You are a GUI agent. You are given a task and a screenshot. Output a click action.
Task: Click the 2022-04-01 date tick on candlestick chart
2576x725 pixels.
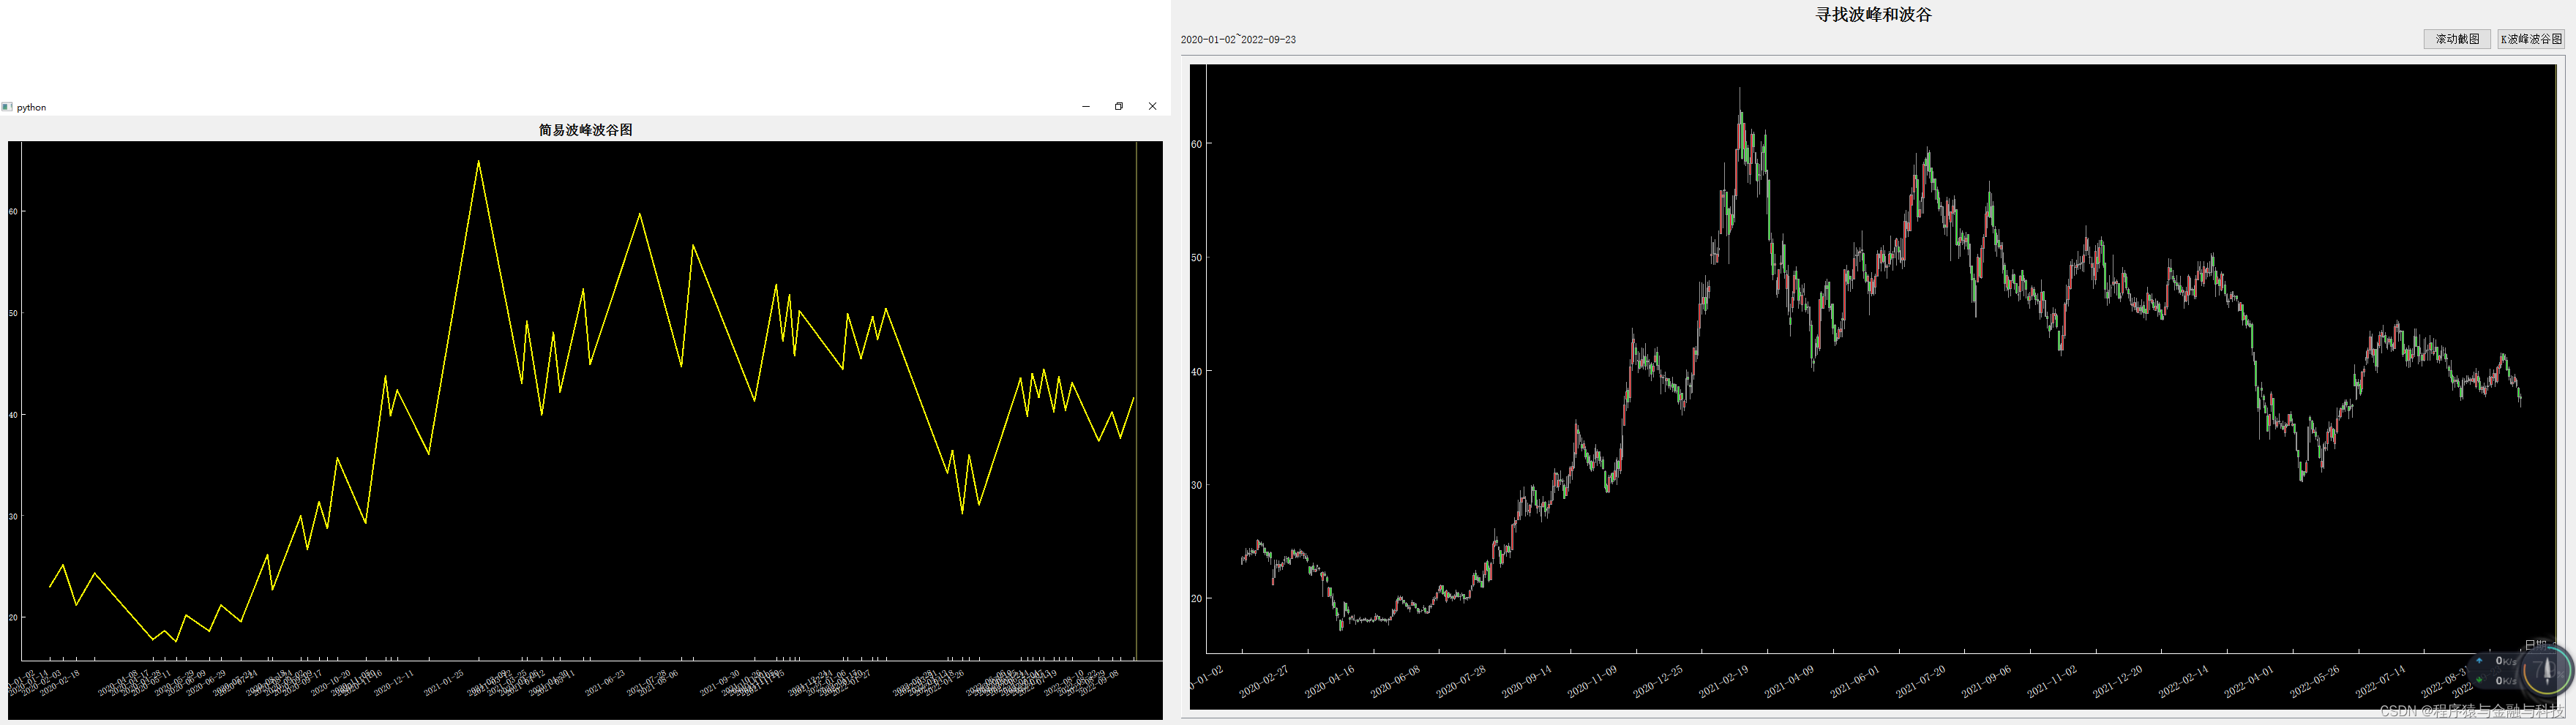click(2249, 681)
